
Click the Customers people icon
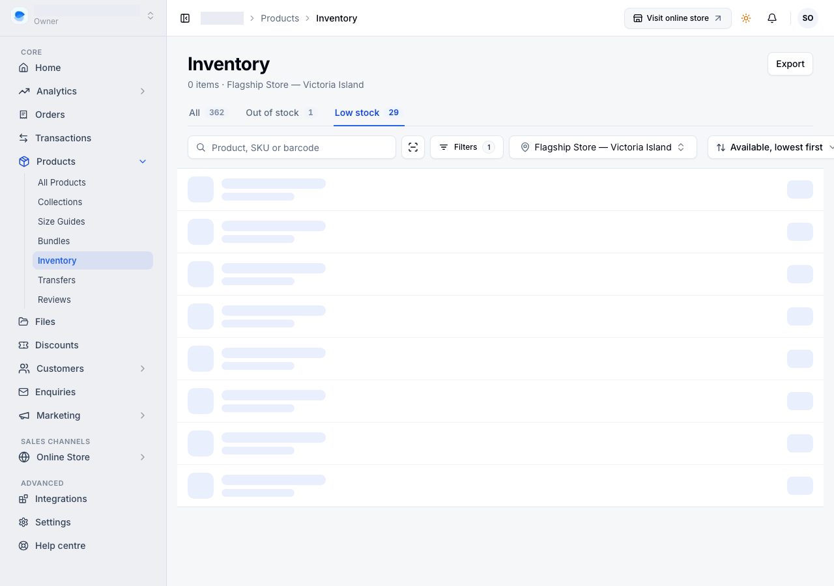pos(24,369)
